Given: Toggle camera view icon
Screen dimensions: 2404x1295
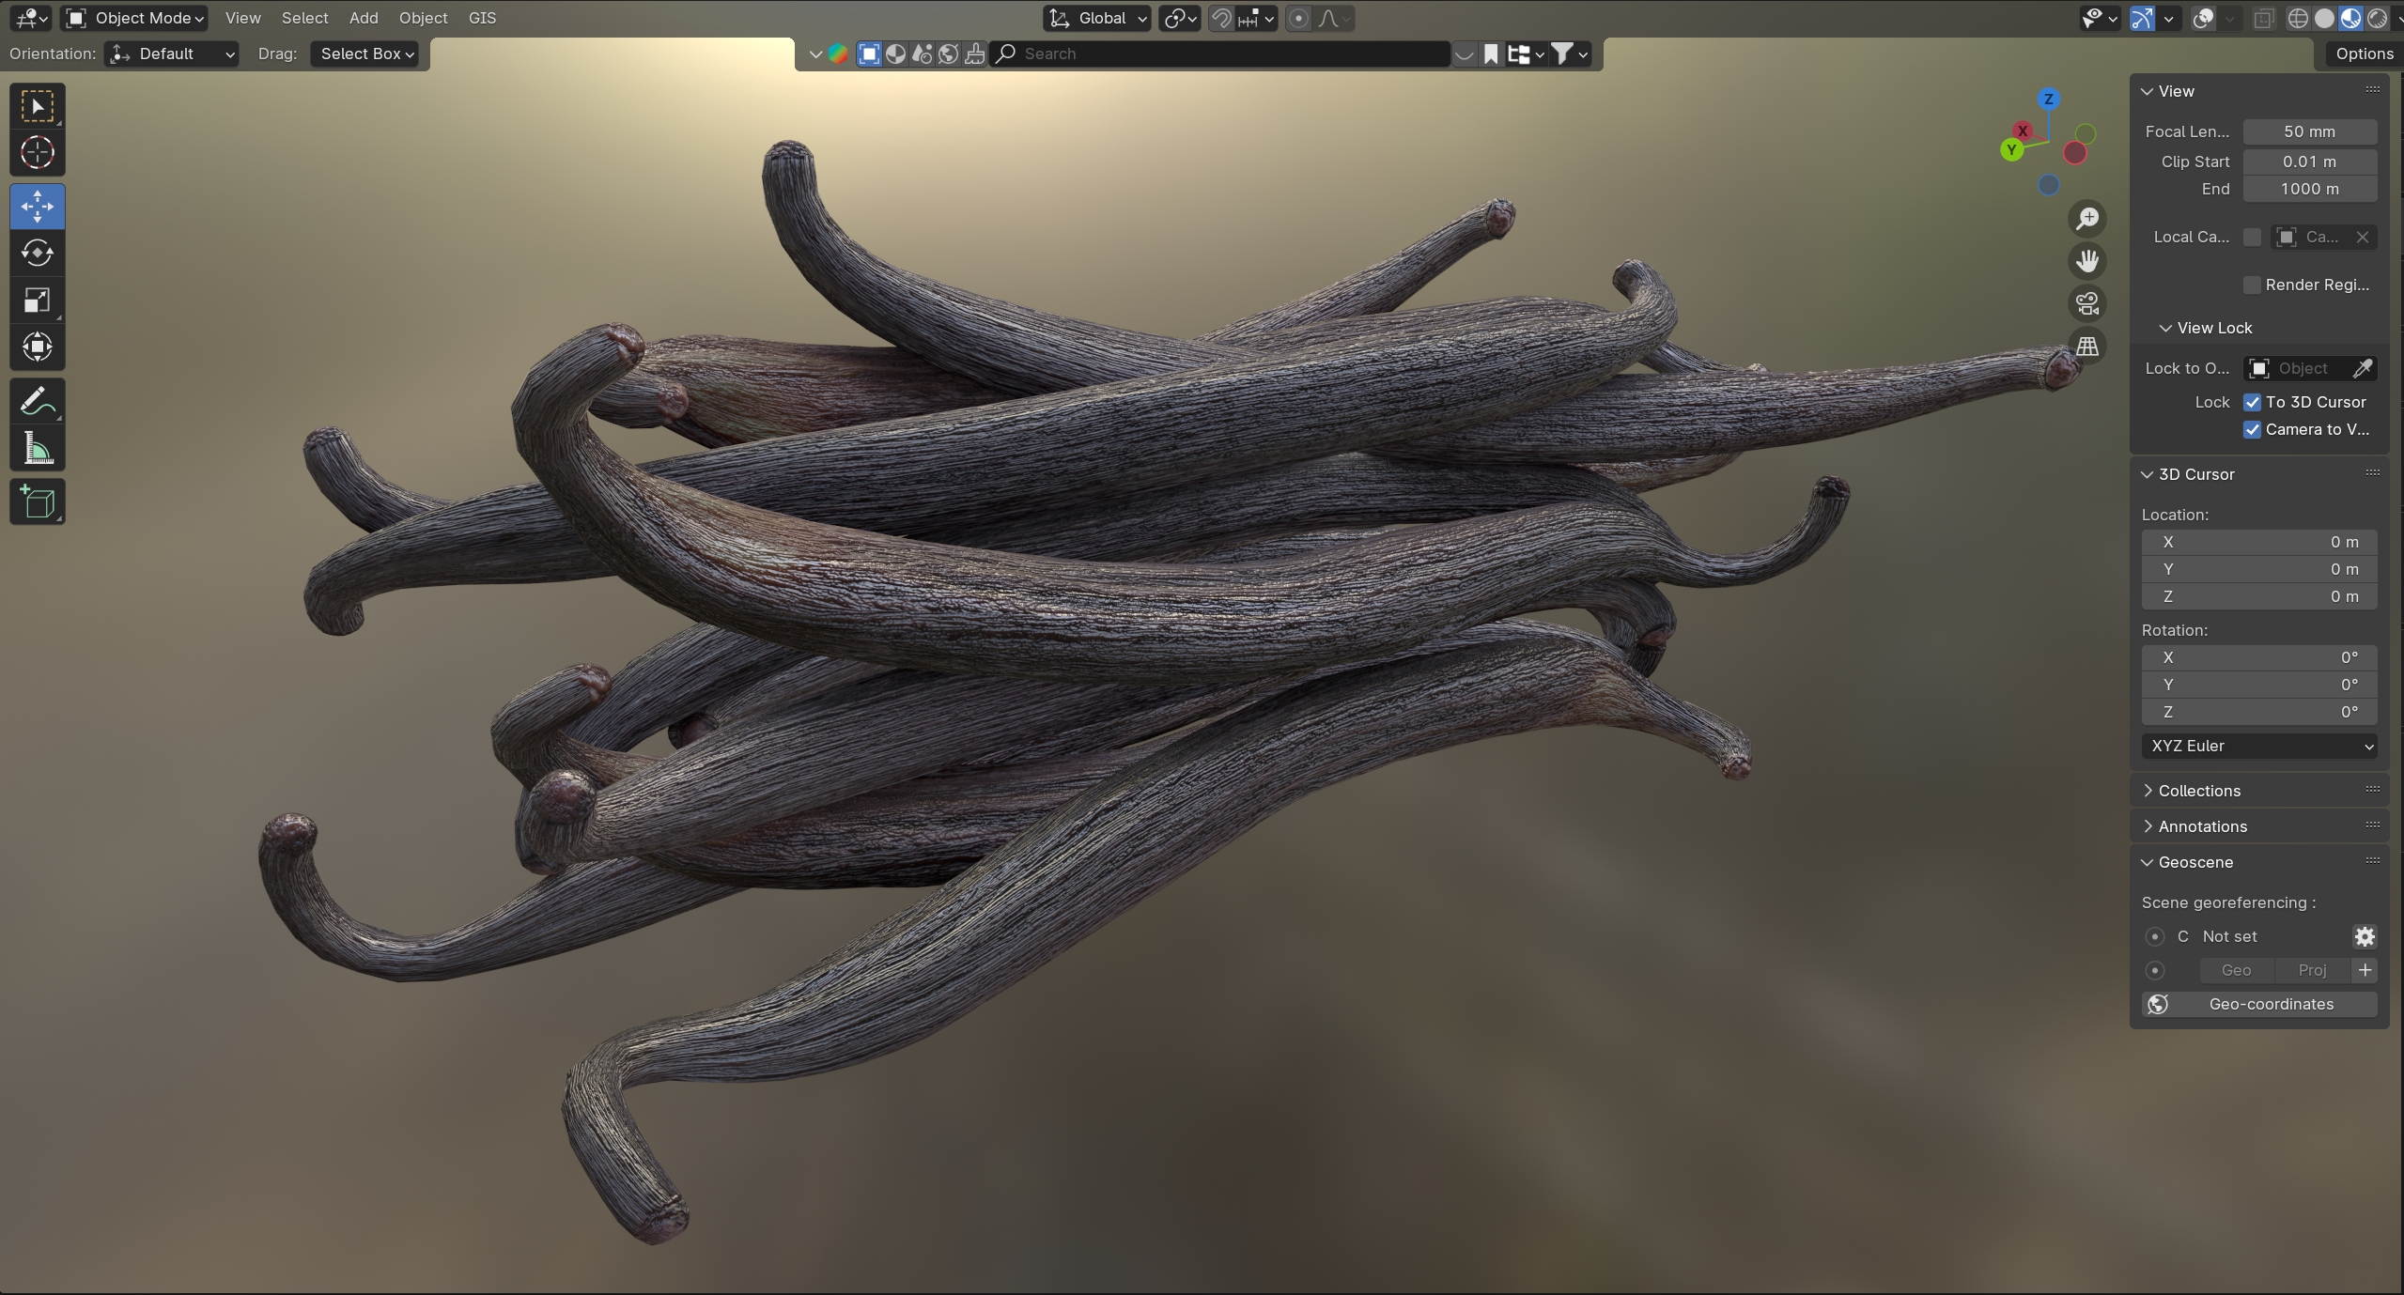Looking at the screenshot, I should pos(2087,303).
